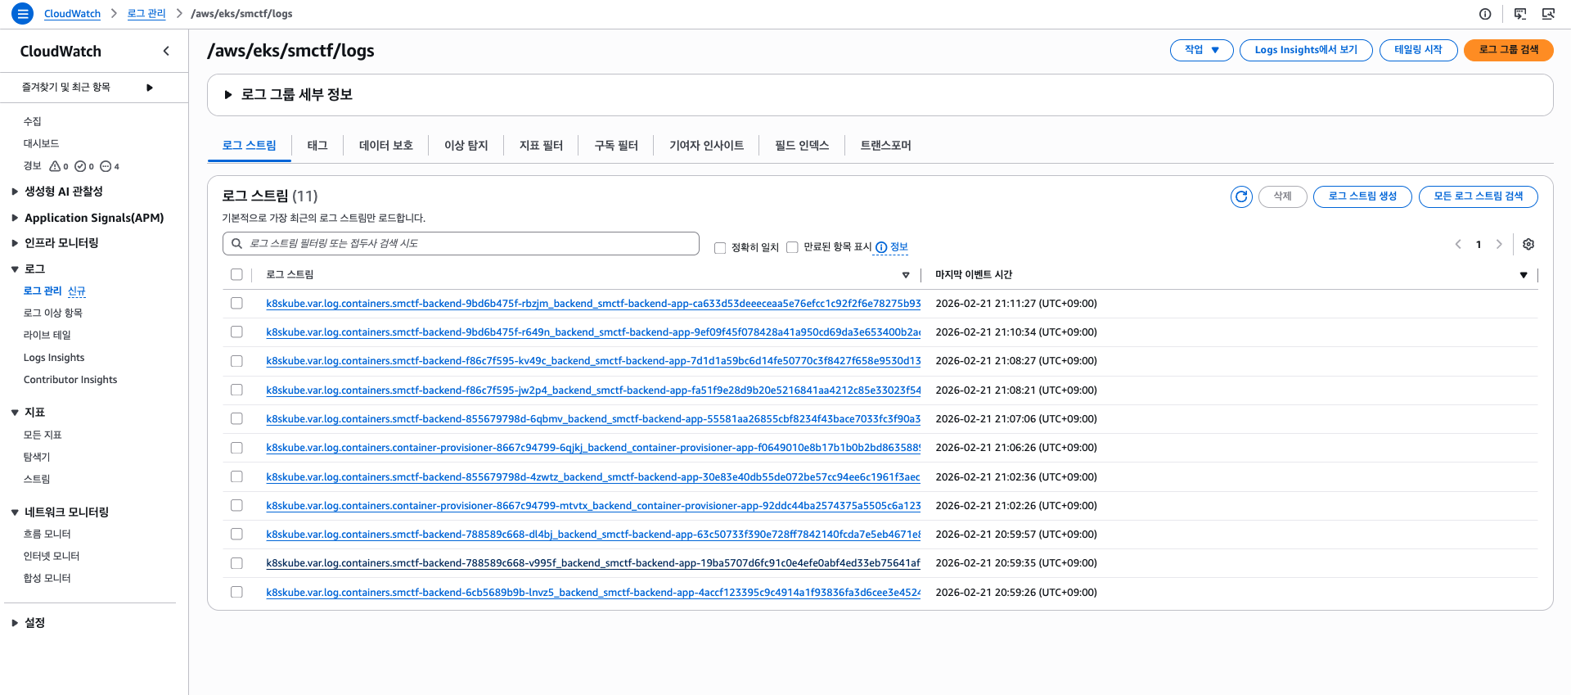The width and height of the screenshot is (1571, 695).
Task: Open 라이브 테일 in sidebar
Action: 47,335
